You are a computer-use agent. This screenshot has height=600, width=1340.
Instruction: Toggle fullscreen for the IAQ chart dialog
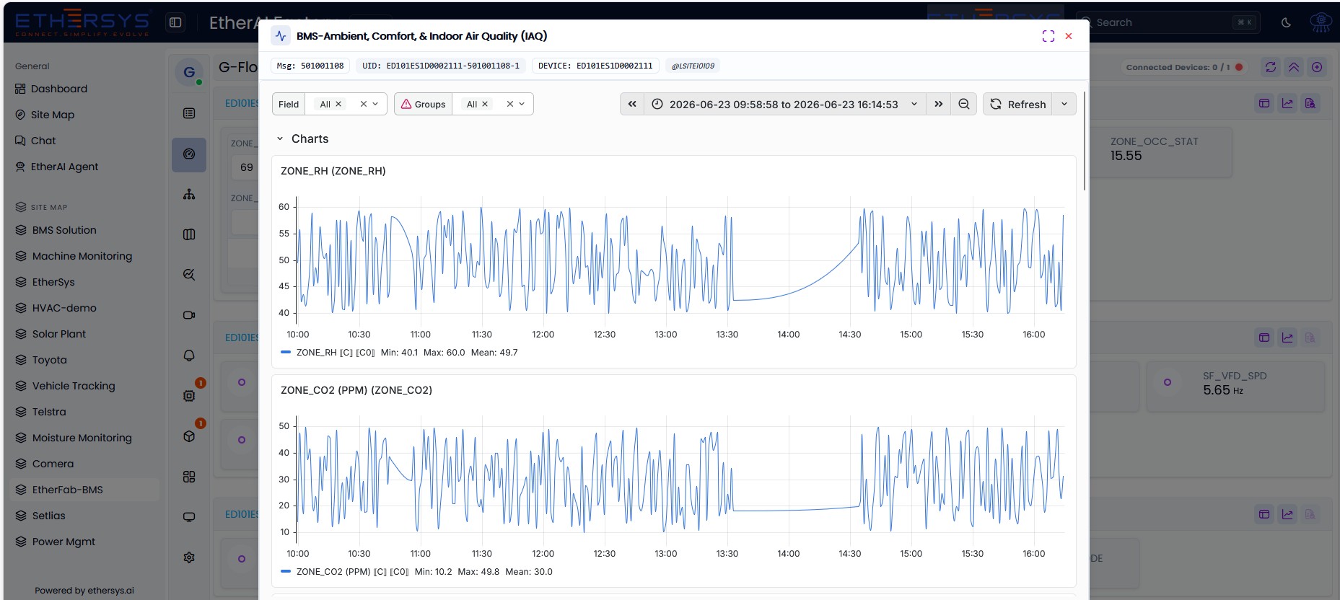click(1048, 36)
